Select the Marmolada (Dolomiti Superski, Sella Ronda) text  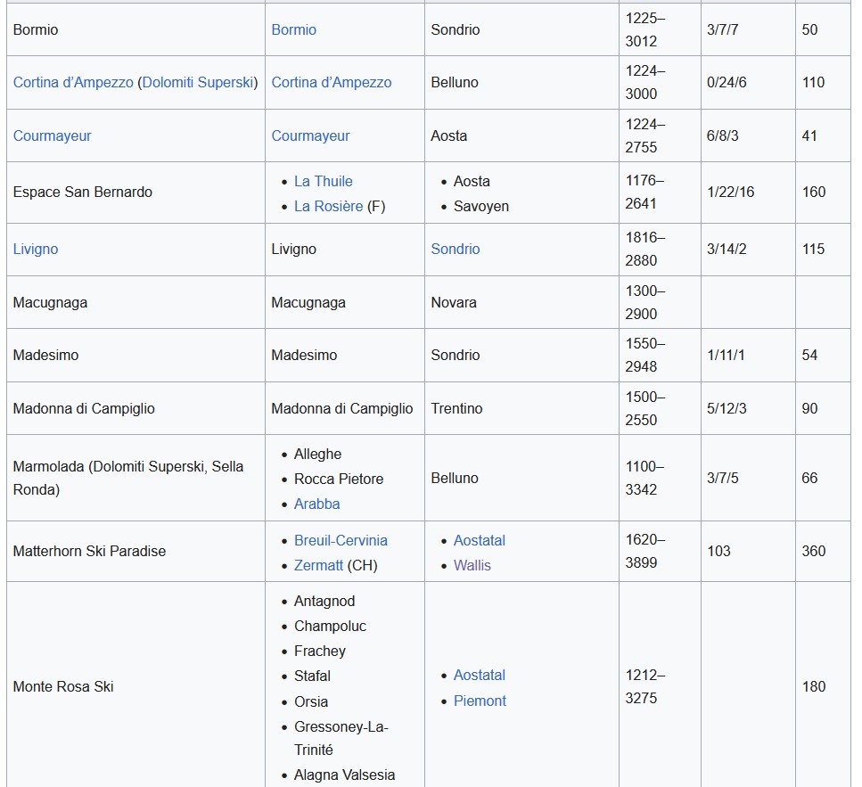point(128,478)
